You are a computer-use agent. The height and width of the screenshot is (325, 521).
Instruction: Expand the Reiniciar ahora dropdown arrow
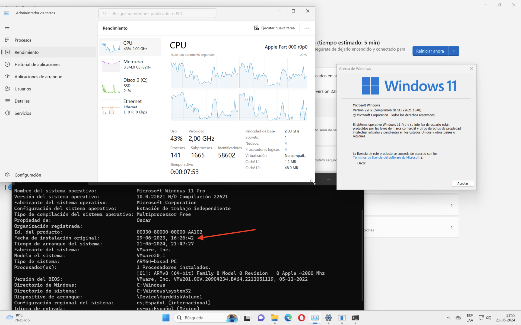coord(453,51)
